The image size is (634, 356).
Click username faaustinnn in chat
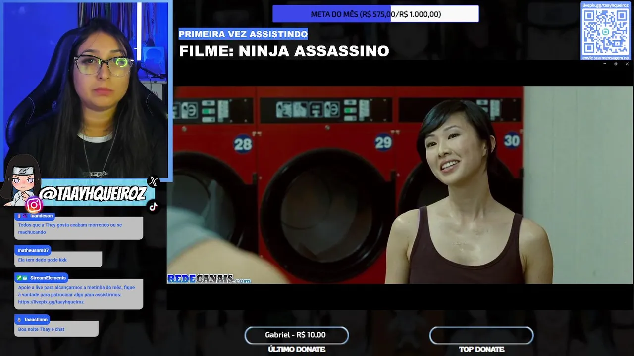coord(36,320)
